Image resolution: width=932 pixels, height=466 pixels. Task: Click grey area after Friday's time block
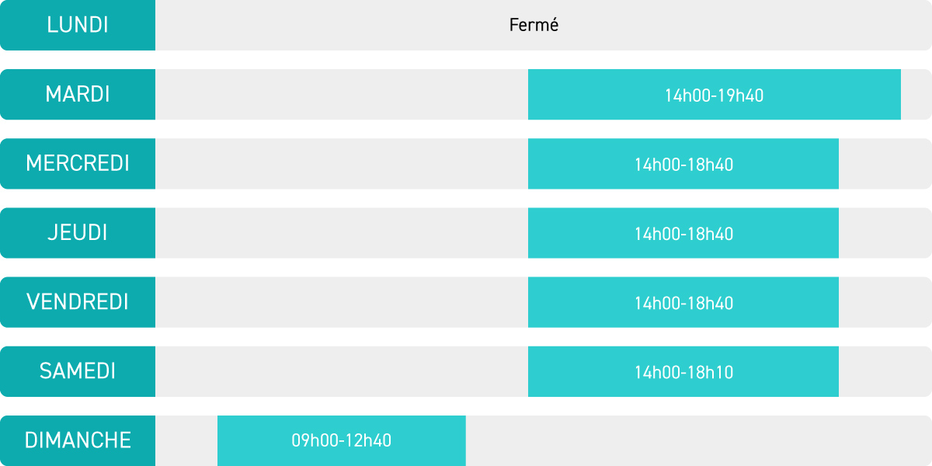click(x=885, y=301)
